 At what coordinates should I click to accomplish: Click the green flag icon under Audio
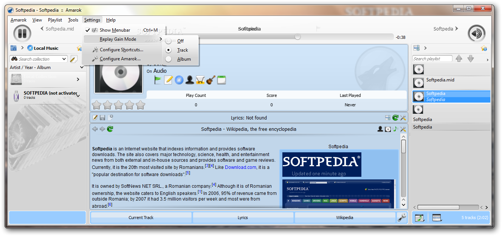158,80
